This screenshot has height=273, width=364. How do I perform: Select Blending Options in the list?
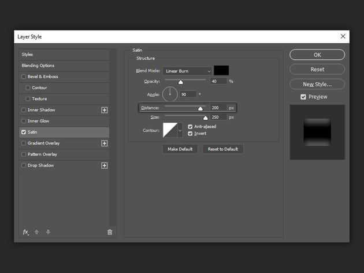point(38,66)
